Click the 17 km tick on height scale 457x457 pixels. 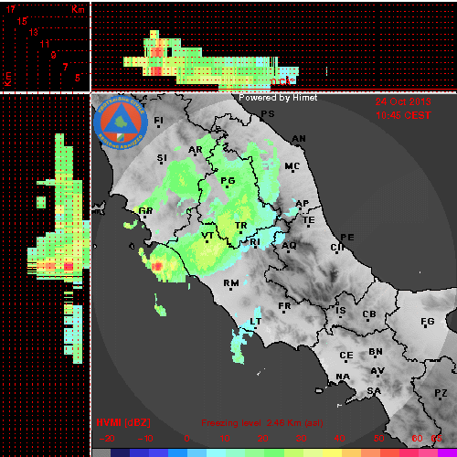coord(10,9)
